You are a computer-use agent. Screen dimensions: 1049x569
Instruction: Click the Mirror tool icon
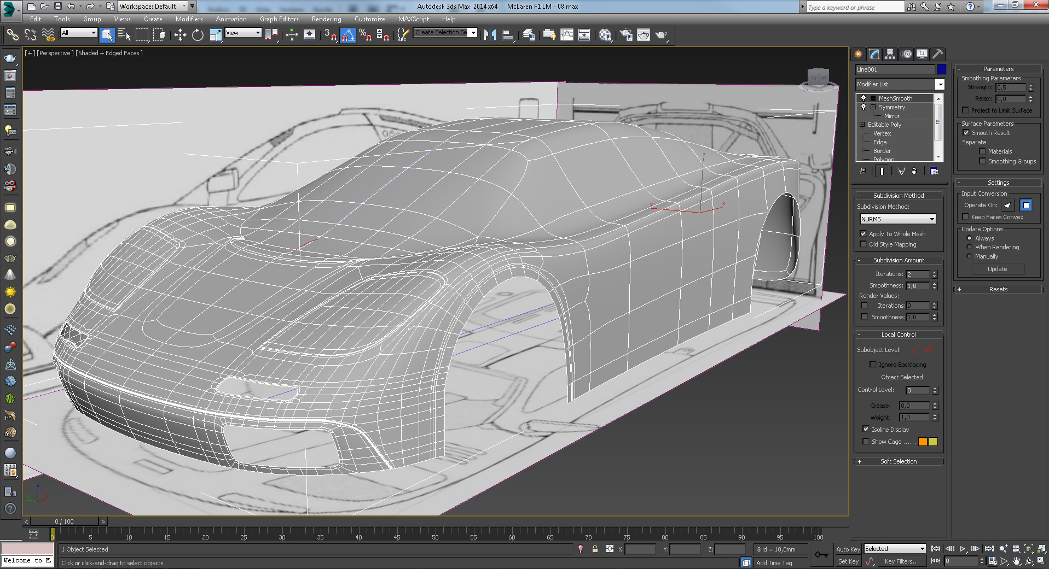(x=490, y=35)
